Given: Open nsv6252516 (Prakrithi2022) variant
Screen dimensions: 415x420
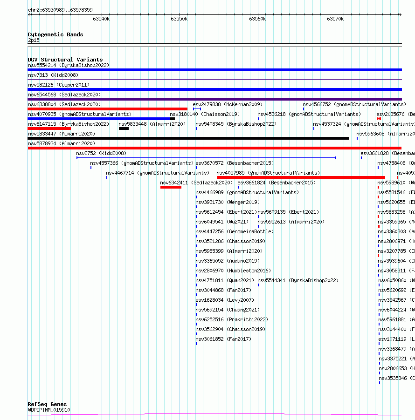Looking at the screenshot, I should (232, 319).
